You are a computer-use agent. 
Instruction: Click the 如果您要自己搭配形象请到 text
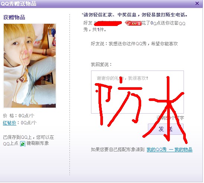(118, 150)
